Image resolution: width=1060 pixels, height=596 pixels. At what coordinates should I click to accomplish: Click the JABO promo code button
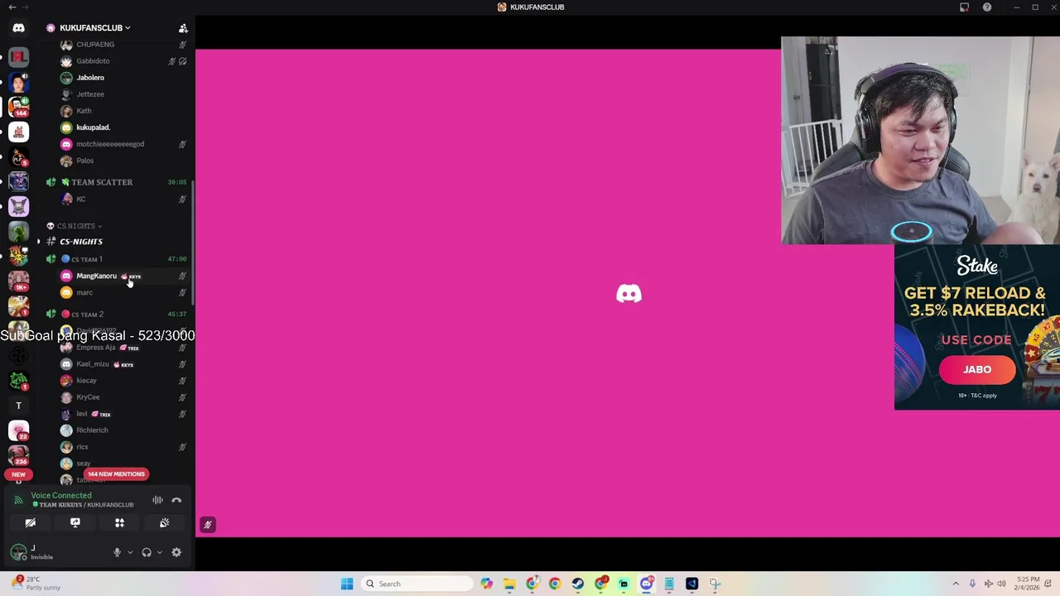(x=977, y=369)
